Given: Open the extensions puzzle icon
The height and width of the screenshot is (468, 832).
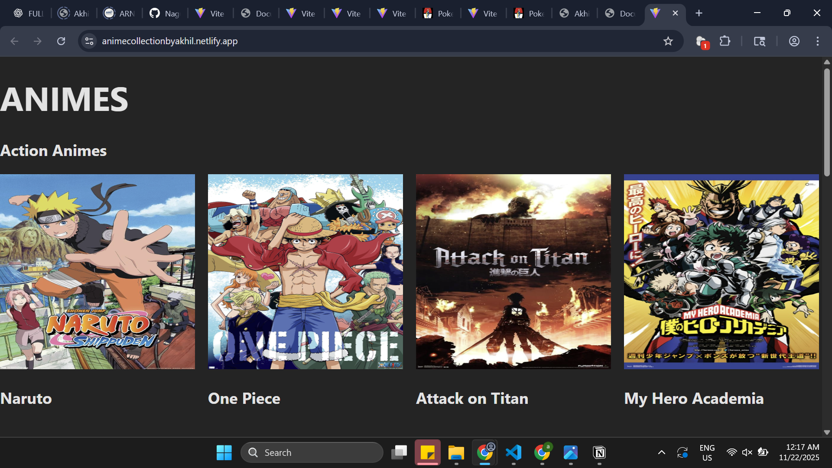Looking at the screenshot, I should (725, 41).
